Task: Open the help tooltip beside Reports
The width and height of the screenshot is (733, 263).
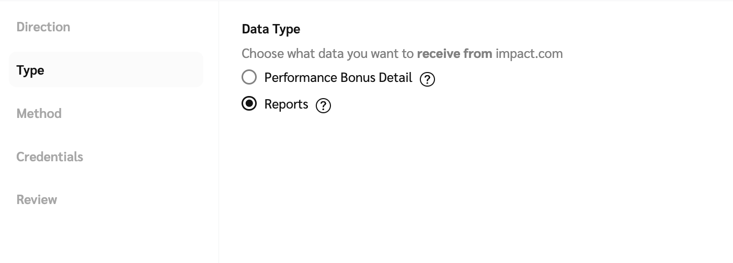Action: (x=324, y=105)
